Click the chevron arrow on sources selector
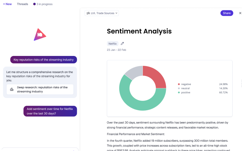 [x=117, y=13]
